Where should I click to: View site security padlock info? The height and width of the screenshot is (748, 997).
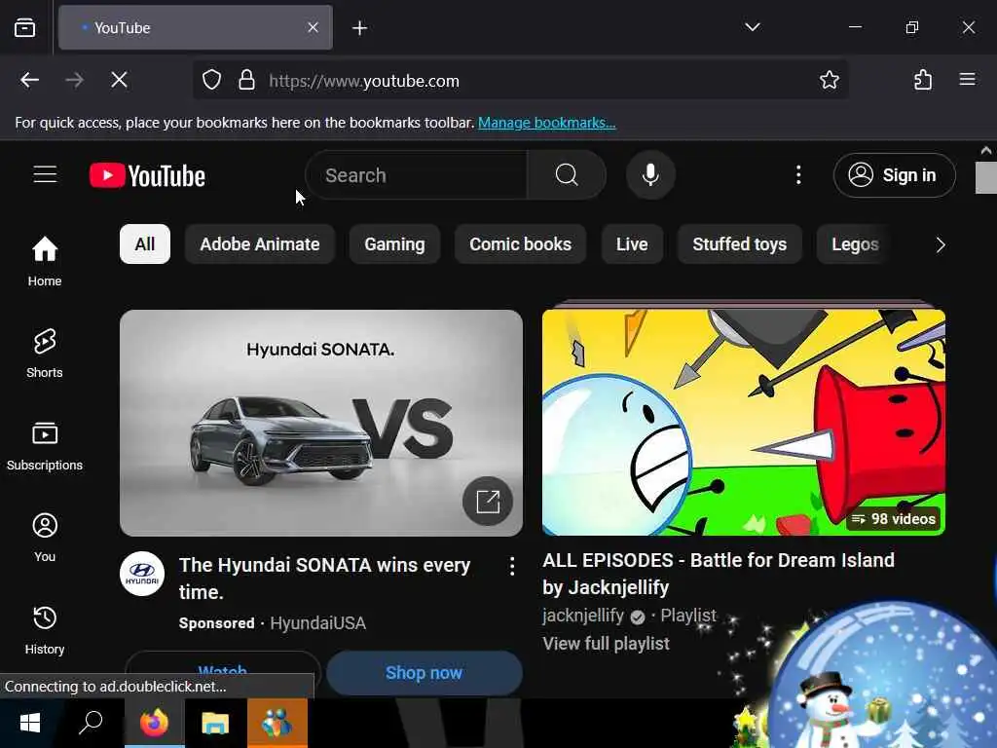tap(246, 80)
